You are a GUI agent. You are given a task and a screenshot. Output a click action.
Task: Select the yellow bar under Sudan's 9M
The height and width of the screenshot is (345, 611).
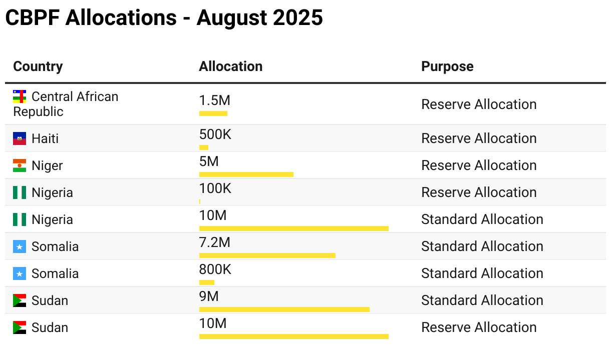(284, 309)
